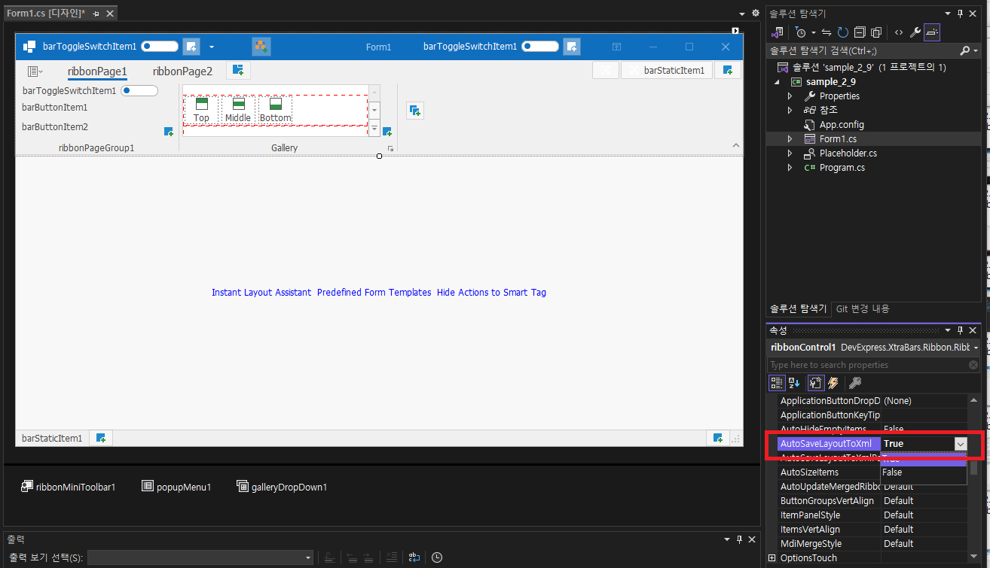The image size is (990, 568).
Task: Toggle the barToggleSwitchItem1 switch right of Form1 caption
Action: pos(540,47)
